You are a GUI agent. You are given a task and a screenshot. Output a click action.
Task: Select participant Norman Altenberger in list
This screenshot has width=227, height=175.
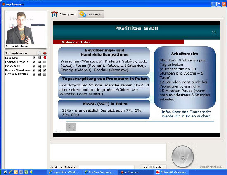coord(18,70)
